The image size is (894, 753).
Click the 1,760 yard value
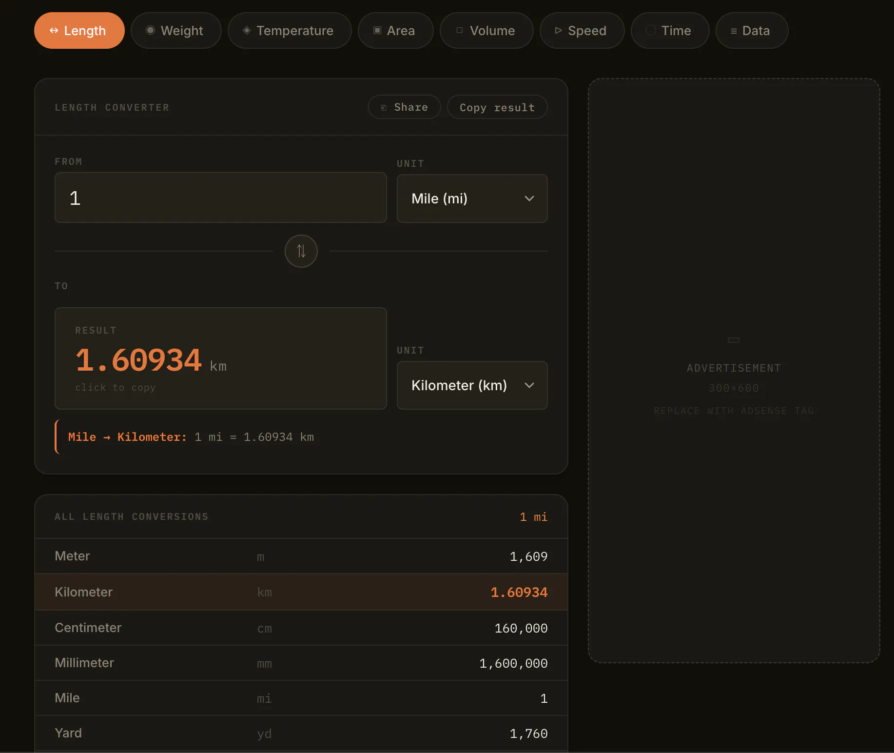[528, 733]
